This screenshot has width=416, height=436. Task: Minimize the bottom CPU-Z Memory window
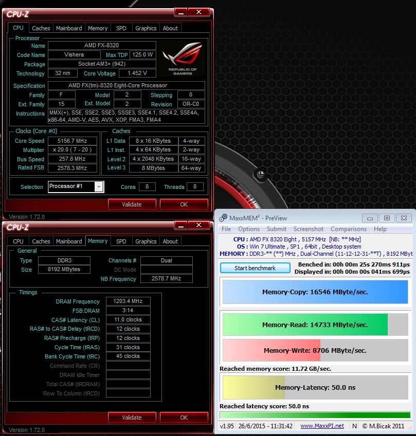click(181, 225)
